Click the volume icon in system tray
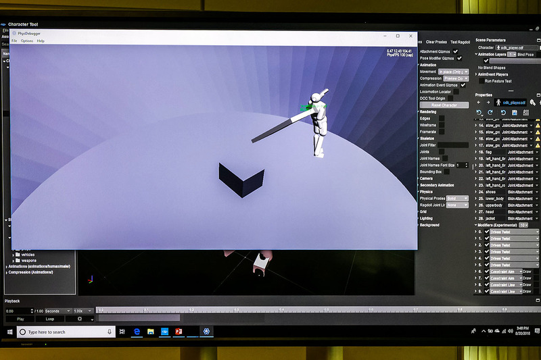This screenshot has height=360, width=541. tap(511, 331)
